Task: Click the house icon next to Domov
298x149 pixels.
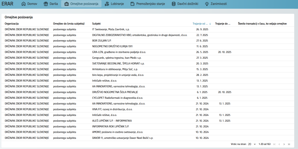Action: tap(24, 4)
